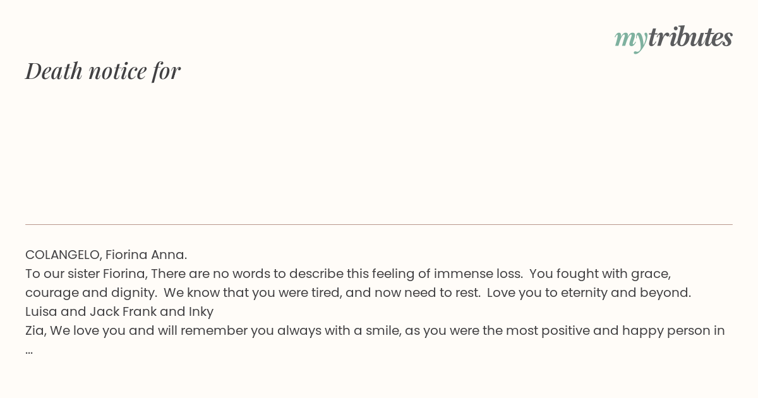
Task: Select the "Death notice for" heading
Action: coord(103,71)
